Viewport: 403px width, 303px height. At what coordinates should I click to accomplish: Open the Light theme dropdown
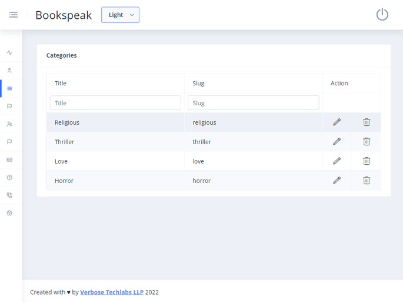pyautogui.click(x=120, y=15)
